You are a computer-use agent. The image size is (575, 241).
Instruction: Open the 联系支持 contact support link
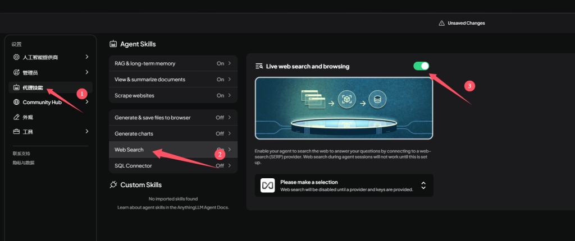pyautogui.click(x=21, y=153)
